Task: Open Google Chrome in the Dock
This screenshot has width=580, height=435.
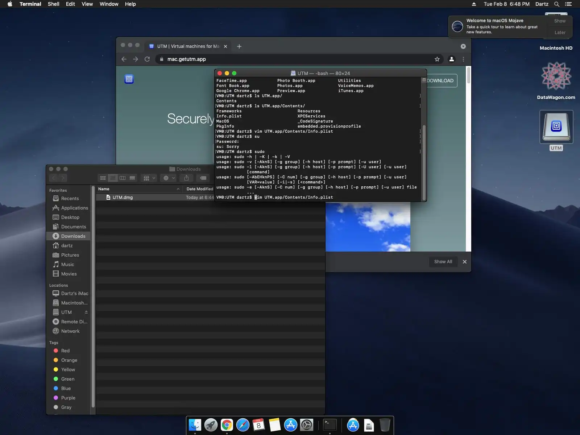Action: [x=227, y=425]
